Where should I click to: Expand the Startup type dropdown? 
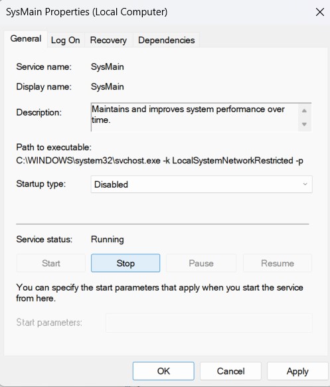[201, 185]
